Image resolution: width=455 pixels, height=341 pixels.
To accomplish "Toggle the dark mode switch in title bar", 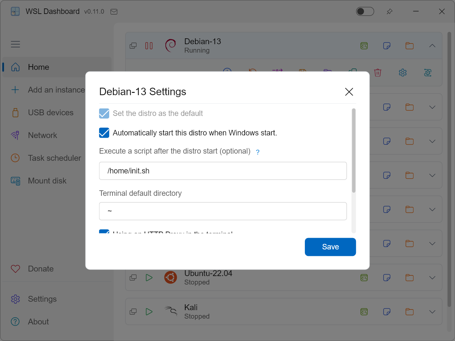I will pos(365,12).
